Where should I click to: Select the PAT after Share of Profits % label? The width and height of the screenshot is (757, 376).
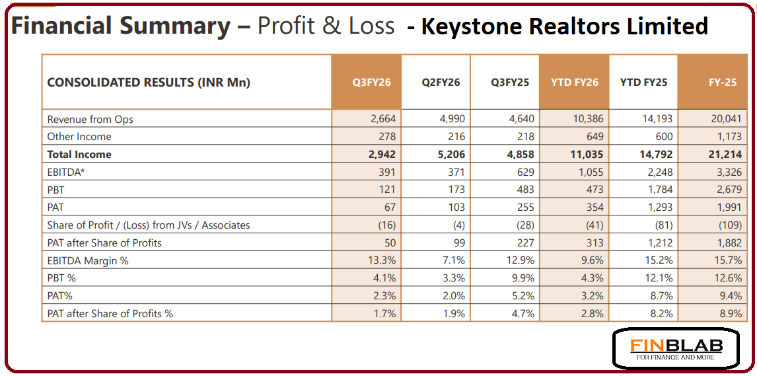(110, 314)
